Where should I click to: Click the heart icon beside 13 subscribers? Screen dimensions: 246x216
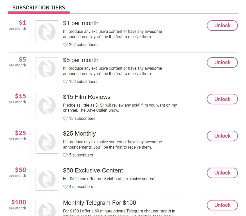(x=65, y=119)
